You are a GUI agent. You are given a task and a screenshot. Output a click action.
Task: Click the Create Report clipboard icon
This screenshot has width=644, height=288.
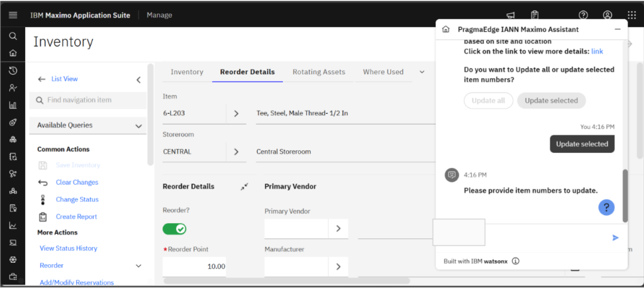[x=43, y=216]
